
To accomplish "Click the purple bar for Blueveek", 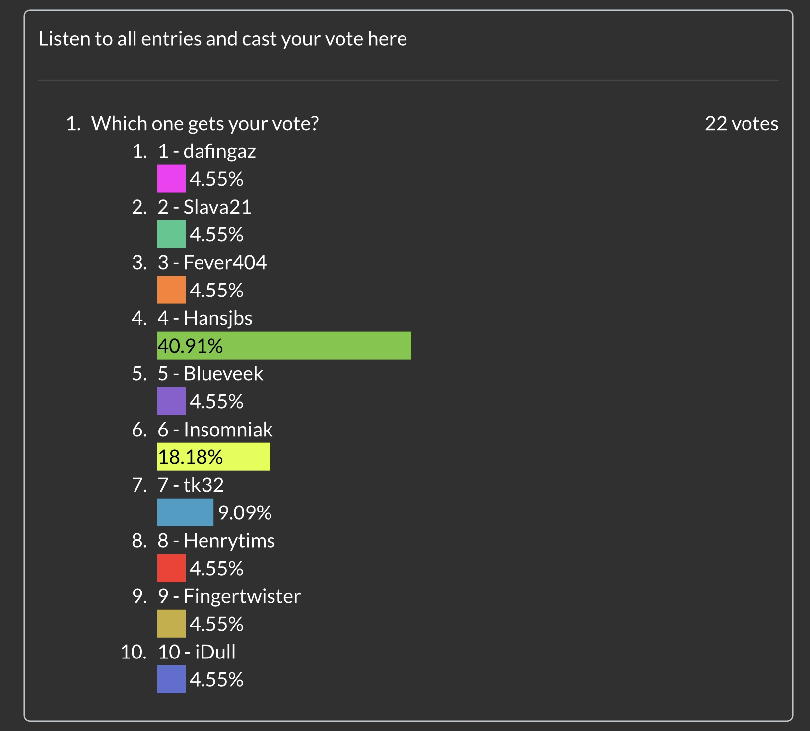I will pyautogui.click(x=171, y=401).
